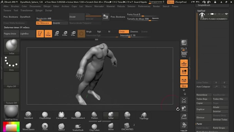Click the Zoom3D navigation icon
234x132 pixels.
click(x=184, y=116)
